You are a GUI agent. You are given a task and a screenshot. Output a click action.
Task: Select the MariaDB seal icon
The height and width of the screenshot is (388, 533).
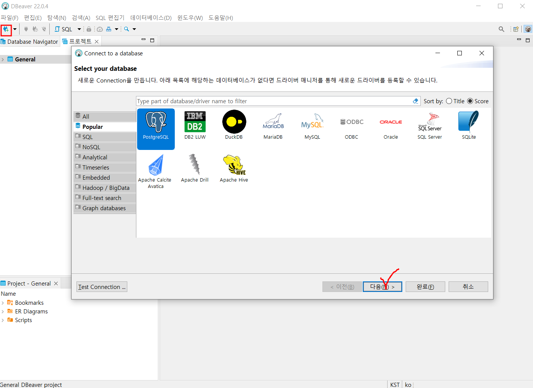(x=273, y=125)
